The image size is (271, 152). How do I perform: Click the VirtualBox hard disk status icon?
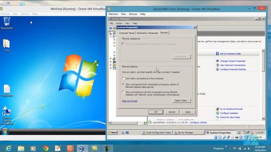point(216,137)
